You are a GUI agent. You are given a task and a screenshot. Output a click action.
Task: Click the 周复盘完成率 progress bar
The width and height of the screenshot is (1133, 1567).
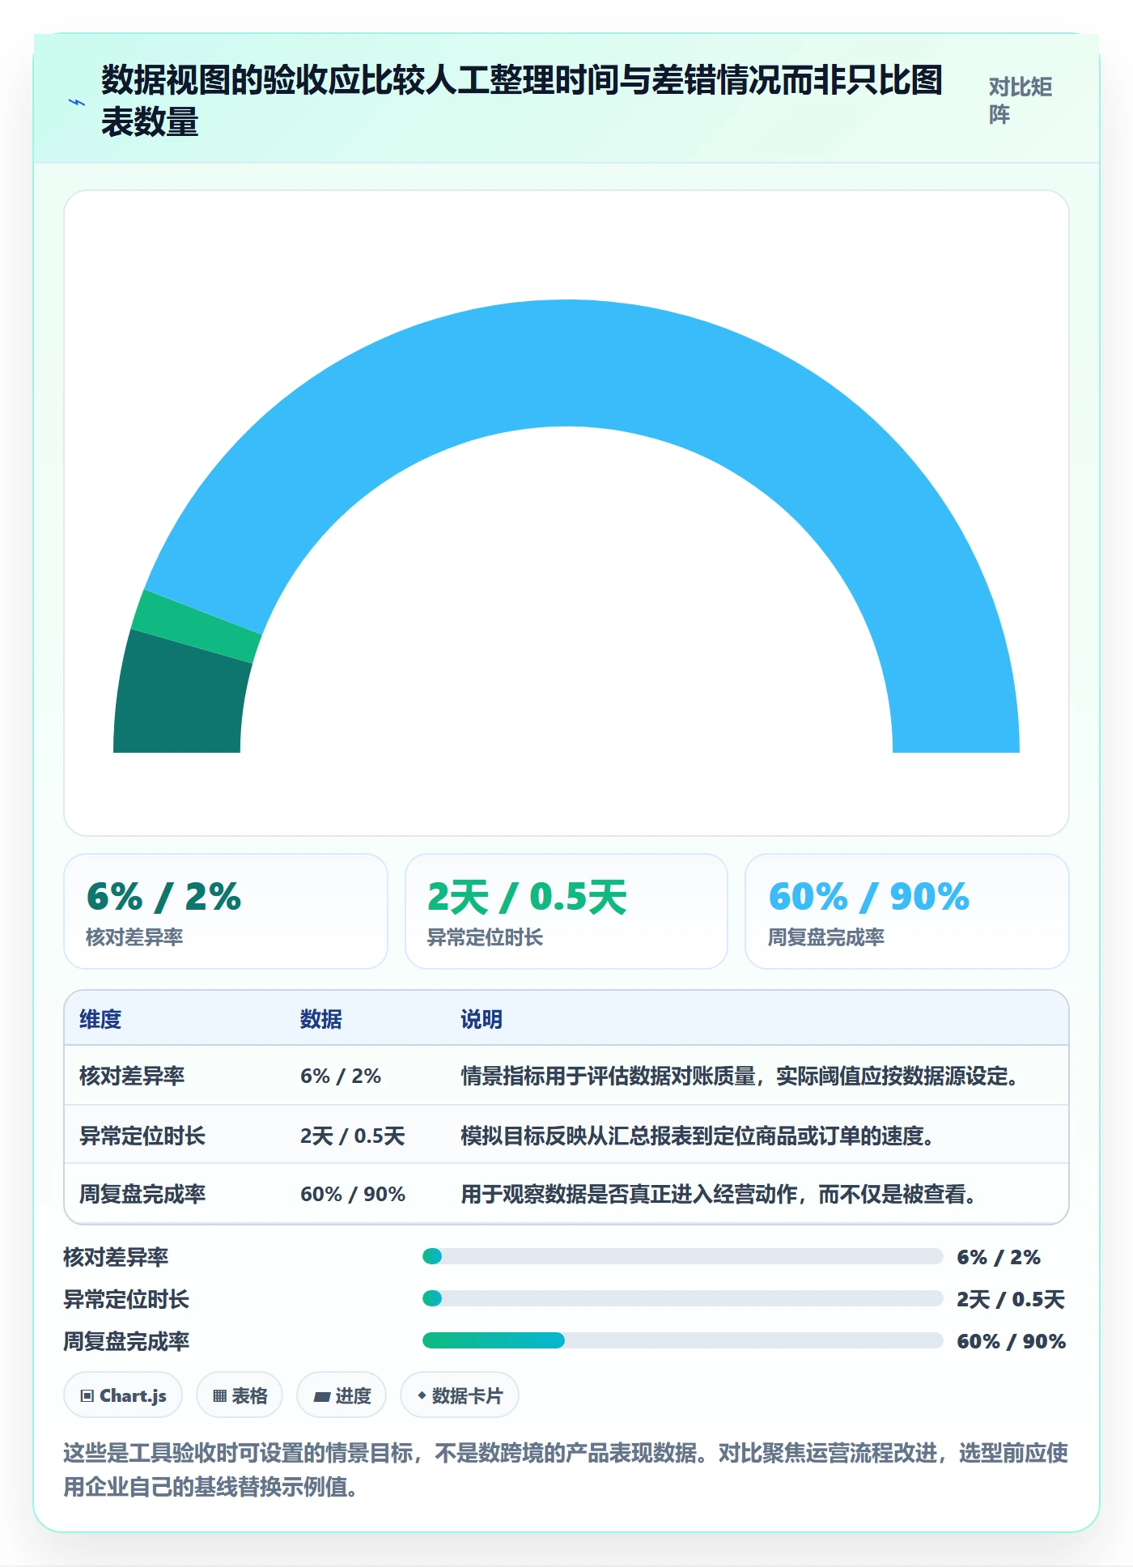[x=682, y=1340]
